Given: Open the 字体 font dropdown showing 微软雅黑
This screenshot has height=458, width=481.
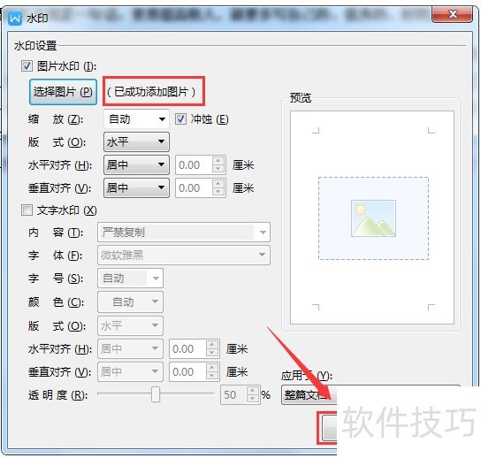Looking at the screenshot, I should [x=184, y=256].
